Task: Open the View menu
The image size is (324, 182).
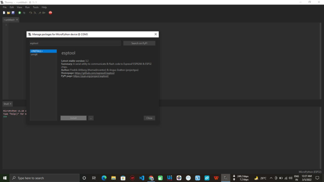Action: click(19, 7)
